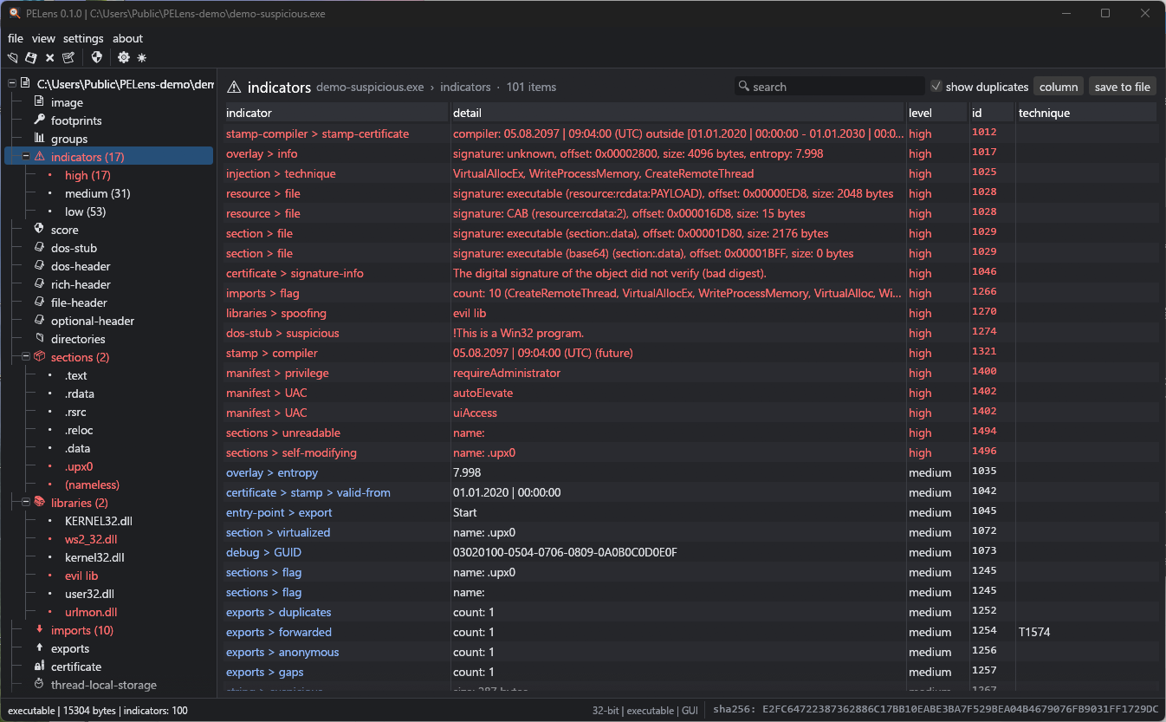Collapse the root file path tree node
Image resolution: width=1166 pixels, height=722 pixels.
pyautogui.click(x=12, y=83)
